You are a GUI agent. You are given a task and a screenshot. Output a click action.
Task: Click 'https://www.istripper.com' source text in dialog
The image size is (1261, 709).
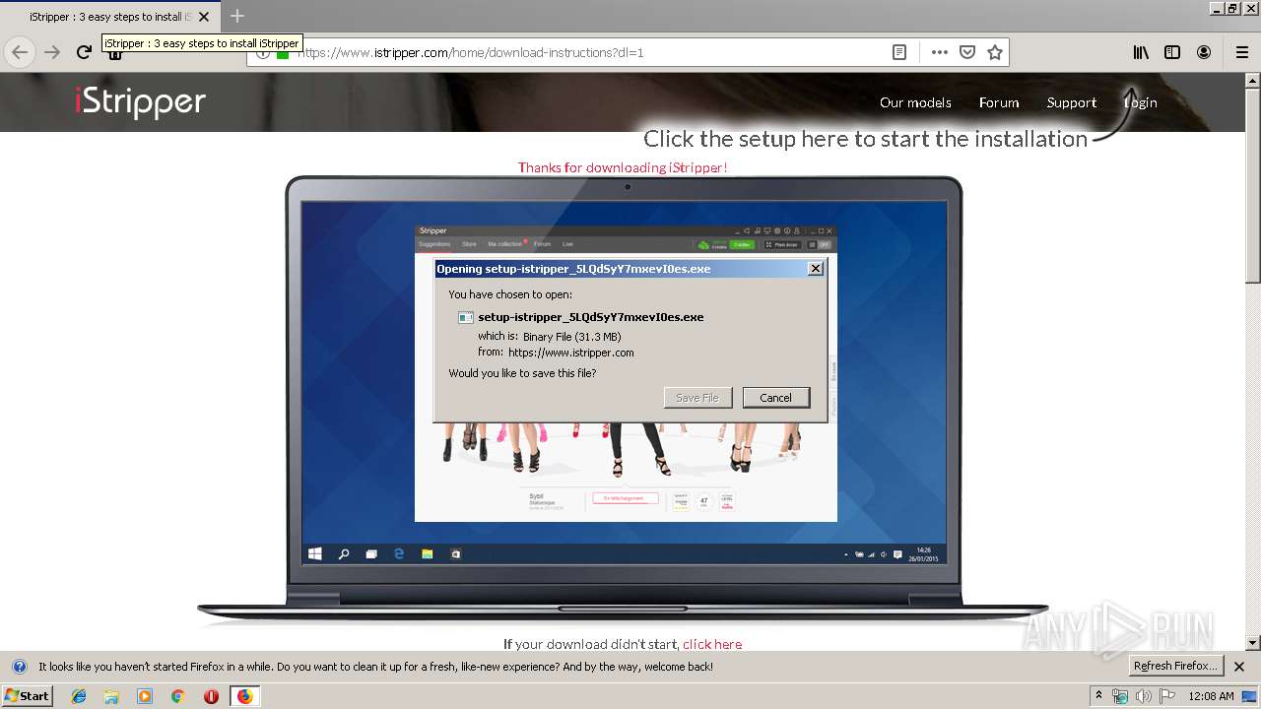(571, 353)
